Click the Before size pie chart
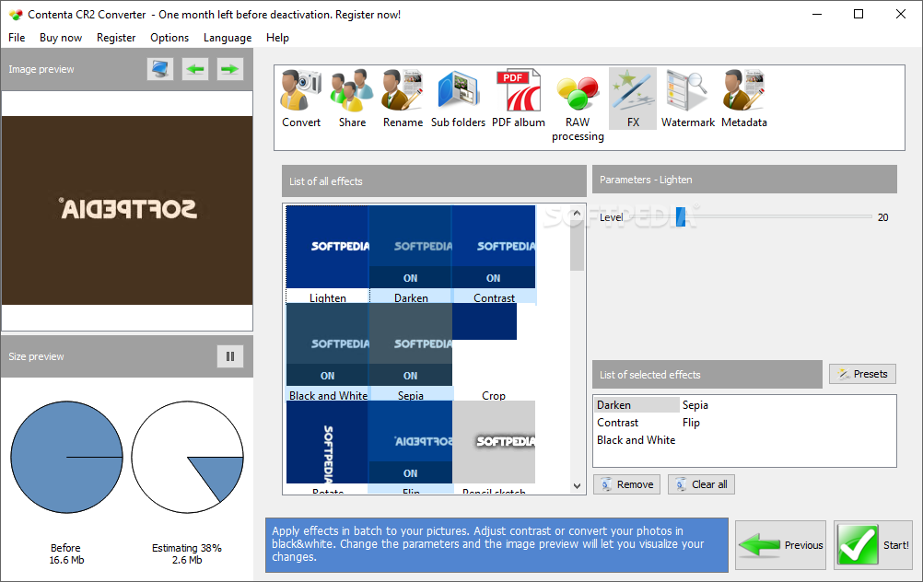 (66, 458)
